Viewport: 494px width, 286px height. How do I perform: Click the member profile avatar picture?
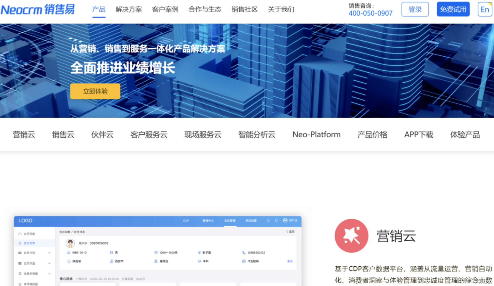pos(70,243)
